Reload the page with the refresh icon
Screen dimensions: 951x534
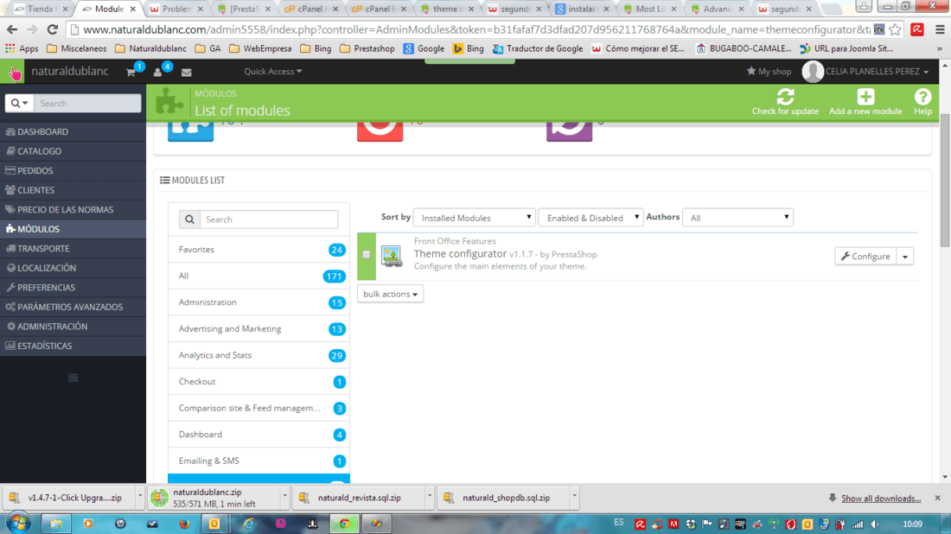(x=52, y=29)
